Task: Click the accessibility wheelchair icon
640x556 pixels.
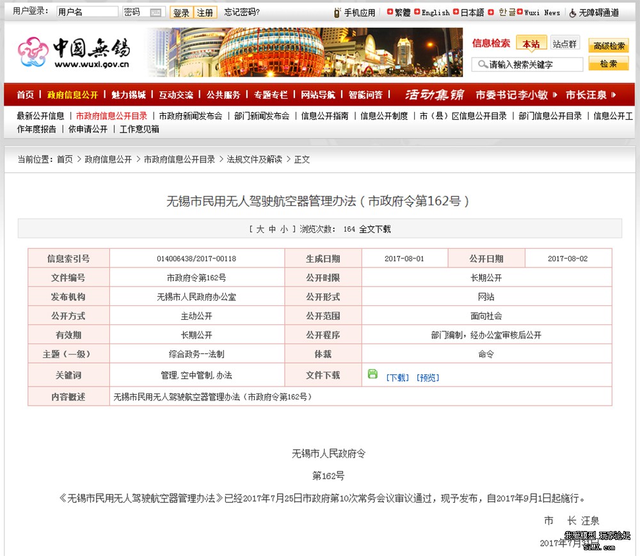Action: (572, 12)
